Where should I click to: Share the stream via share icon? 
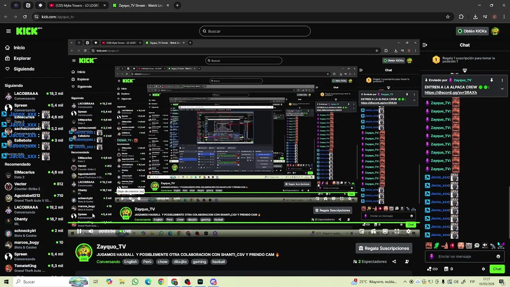tap(394, 261)
